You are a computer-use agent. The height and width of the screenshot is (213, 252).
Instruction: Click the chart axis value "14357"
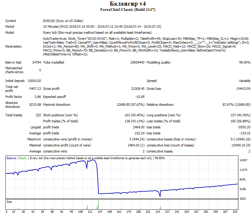[243, 160]
